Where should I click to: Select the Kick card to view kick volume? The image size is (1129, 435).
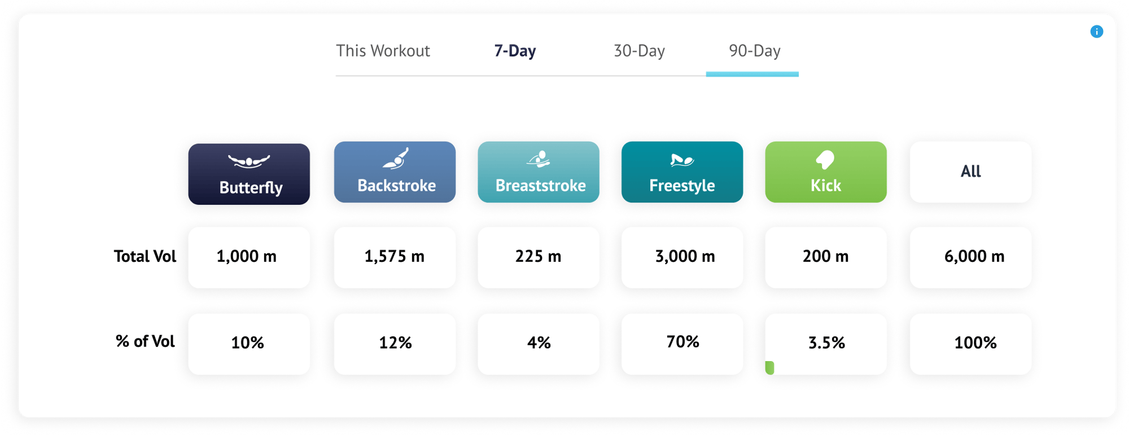click(825, 172)
